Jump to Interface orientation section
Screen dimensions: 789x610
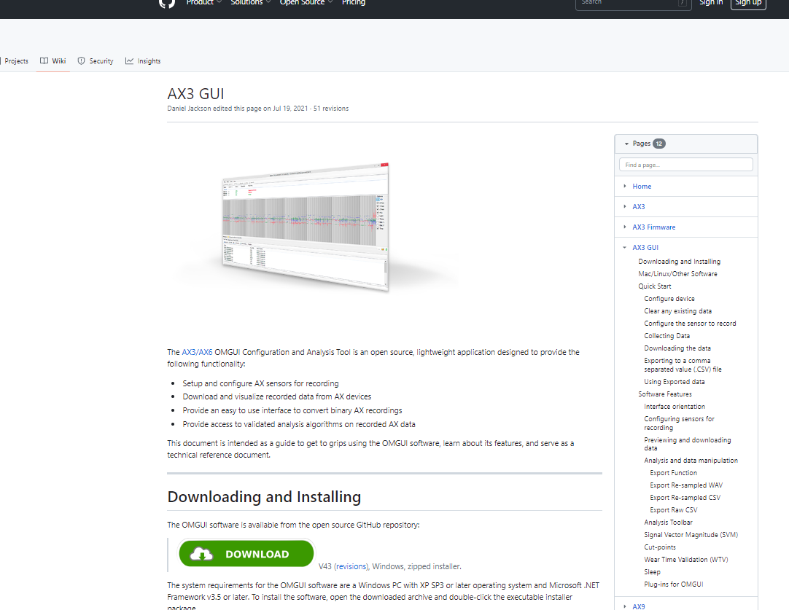[675, 407]
